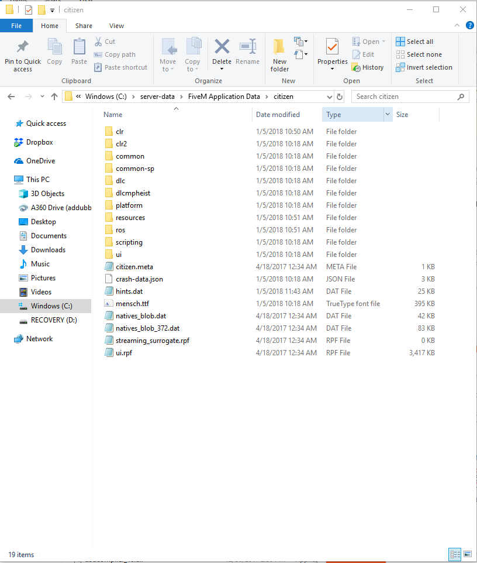Viewport: 477px width, 563px height.
Task: Click Select all in the ribbon
Action: [414, 42]
